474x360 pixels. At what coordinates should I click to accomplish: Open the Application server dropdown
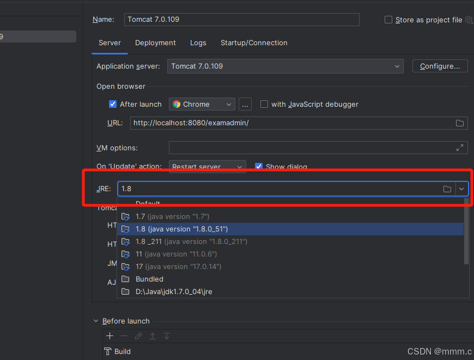click(285, 66)
